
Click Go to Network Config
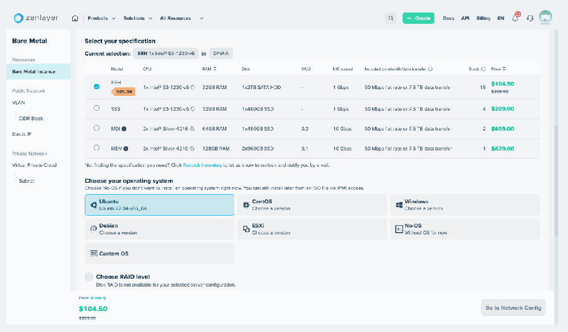point(513,308)
